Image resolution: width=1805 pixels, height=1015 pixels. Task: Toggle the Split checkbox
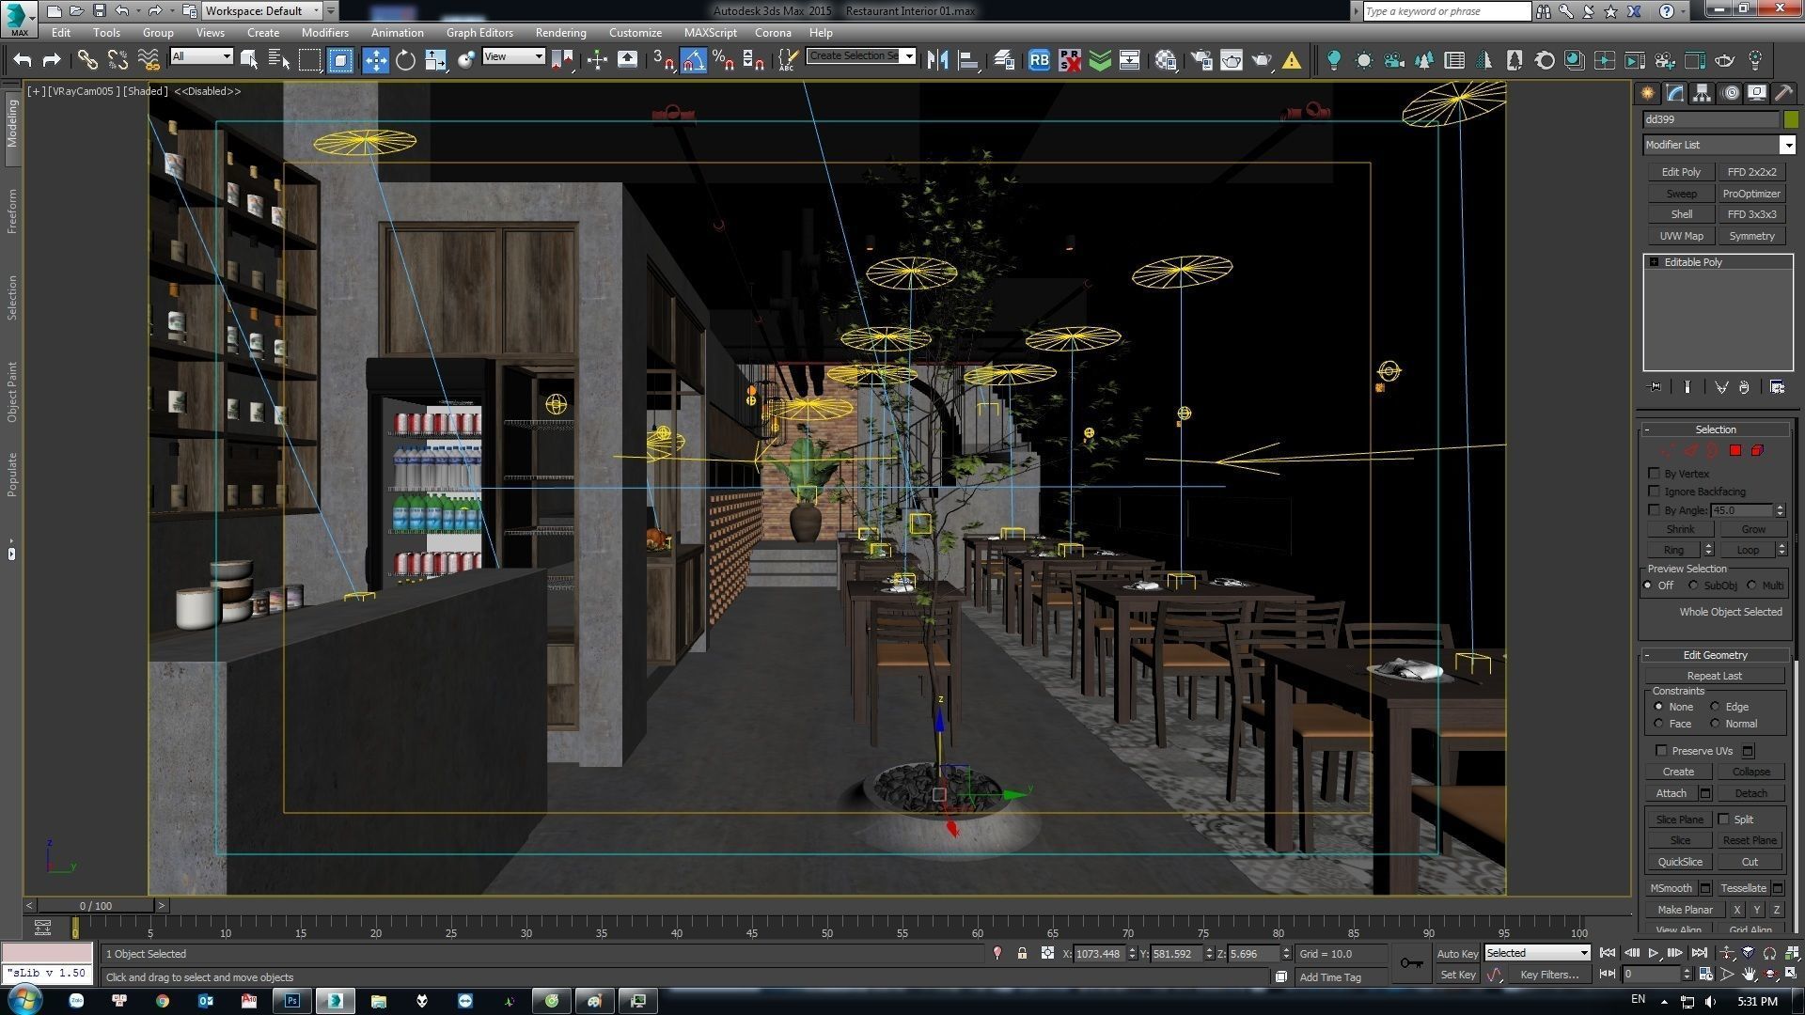pyautogui.click(x=1724, y=819)
